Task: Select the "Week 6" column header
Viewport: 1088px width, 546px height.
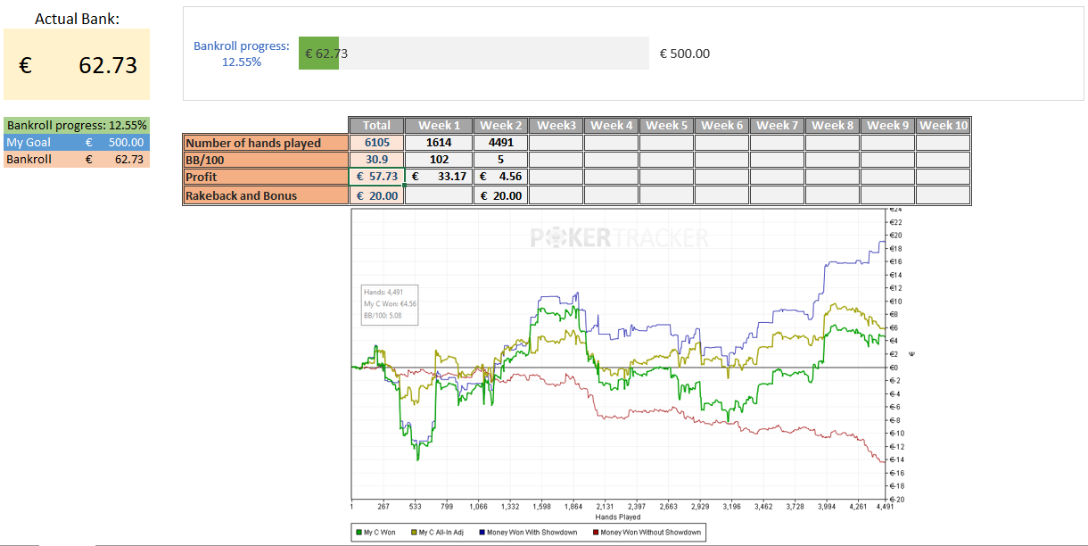Action: coord(722,126)
